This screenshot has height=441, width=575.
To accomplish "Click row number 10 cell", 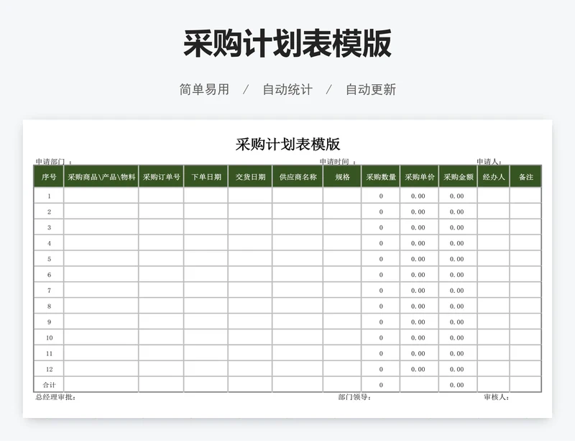I will point(49,338).
